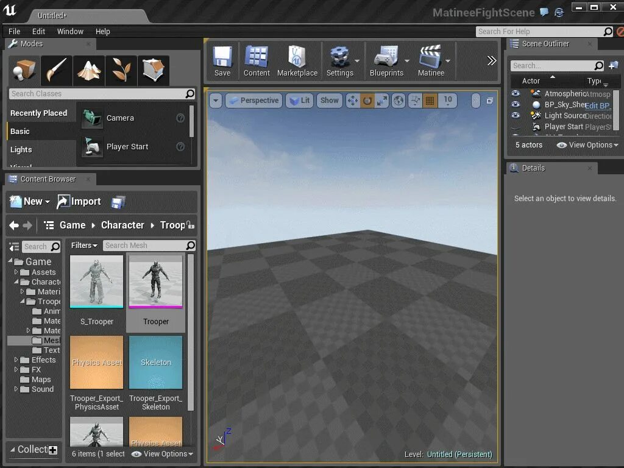Toggle visibility of Atmospheric Fog actor
This screenshot has width=624, height=468.
tap(516, 93)
